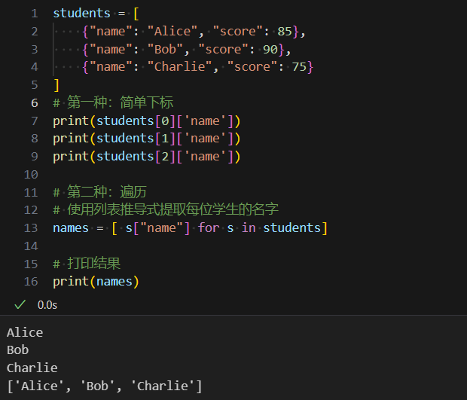Click print(names) on line 16
Screen dimensions: 467x400
pos(96,282)
